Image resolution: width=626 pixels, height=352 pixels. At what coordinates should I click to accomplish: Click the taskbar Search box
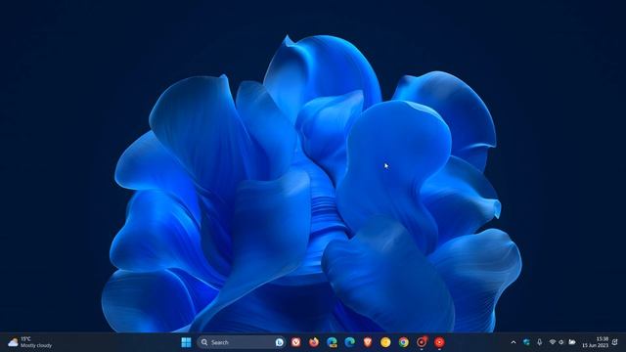click(242, 342)
